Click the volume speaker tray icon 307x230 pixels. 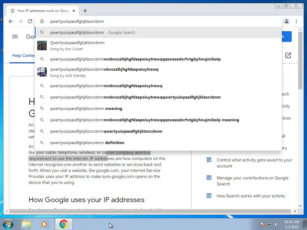tap(277, 224)
